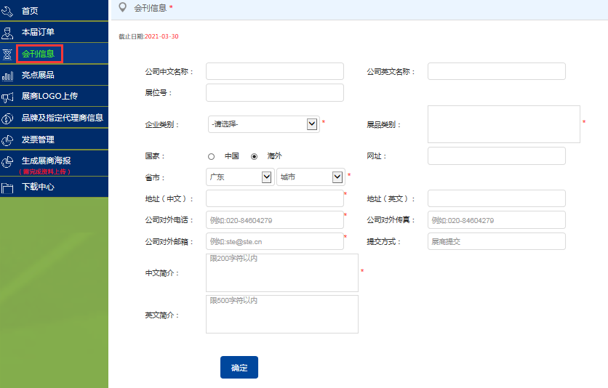Click the bar chart icon beside 亮点展品

(x=8, y=75)
